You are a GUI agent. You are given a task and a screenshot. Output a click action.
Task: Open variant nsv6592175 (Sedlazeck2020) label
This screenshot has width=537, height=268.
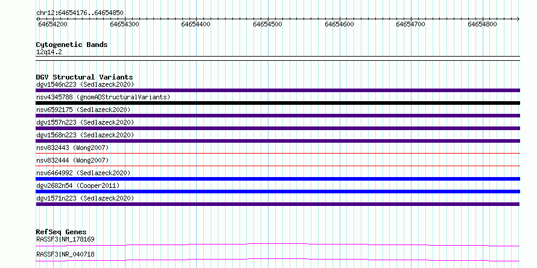tap(83, 110)
